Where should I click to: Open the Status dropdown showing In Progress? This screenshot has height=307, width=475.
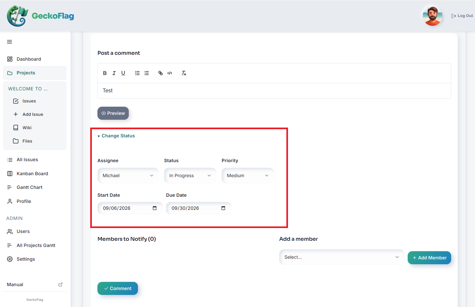[x=190, y=176]
